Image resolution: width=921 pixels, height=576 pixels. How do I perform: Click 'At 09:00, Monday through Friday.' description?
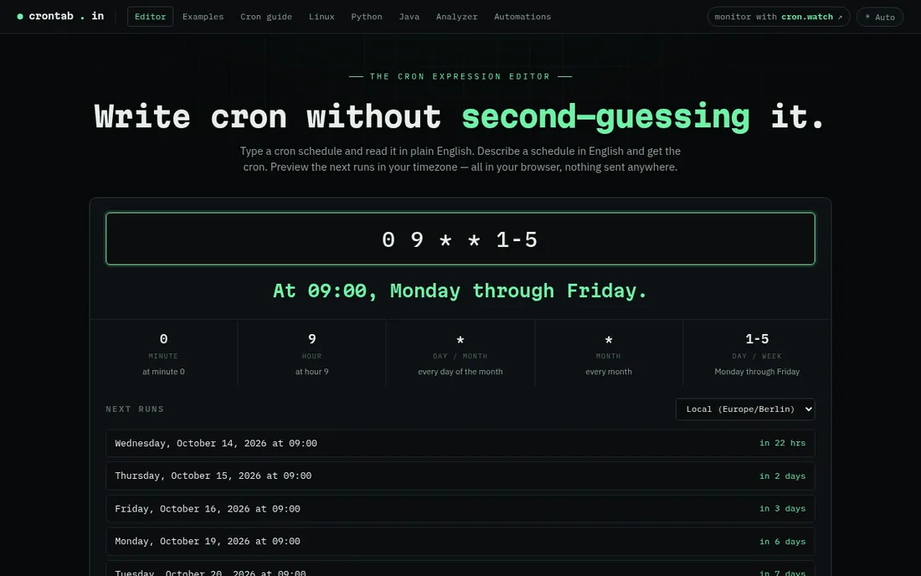460,291
